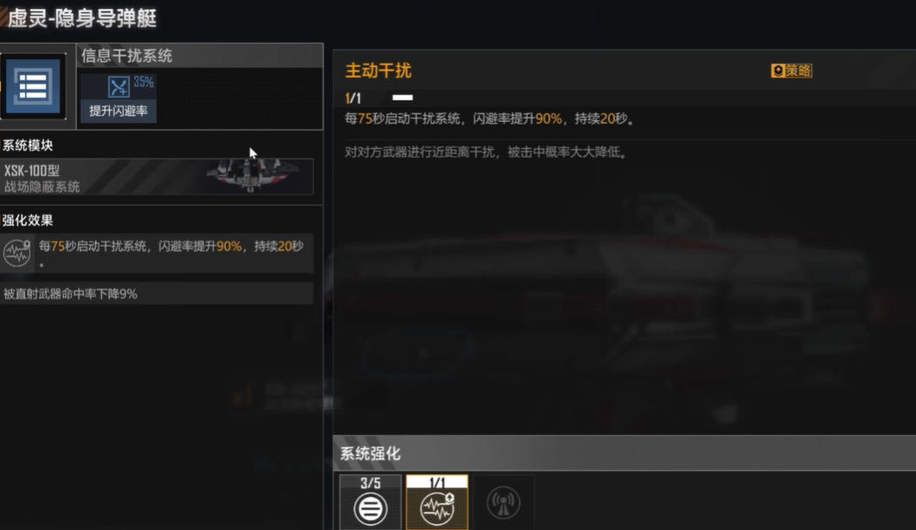This screenshot has width=916, height=530.
Task: Click the locked antenna signal enhancement slot
Action: pyautogui.click(x=503, y=502)
